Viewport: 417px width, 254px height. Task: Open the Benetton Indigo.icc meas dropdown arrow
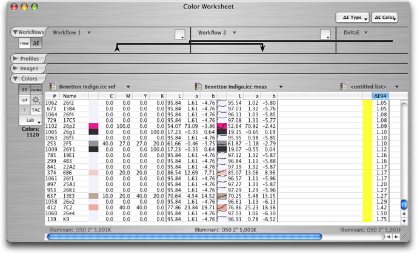click(281, 87)
